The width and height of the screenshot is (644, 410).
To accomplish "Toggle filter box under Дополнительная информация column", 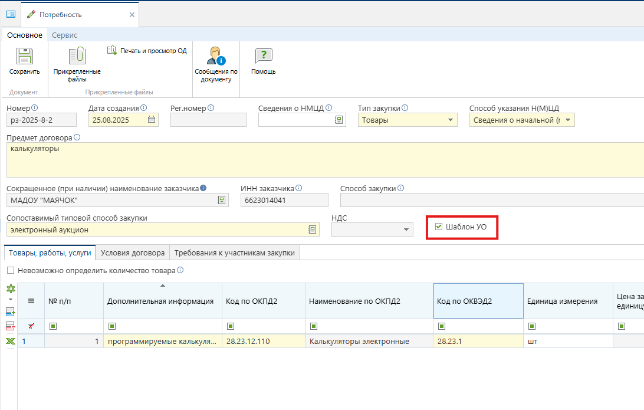I will point(112,326).
